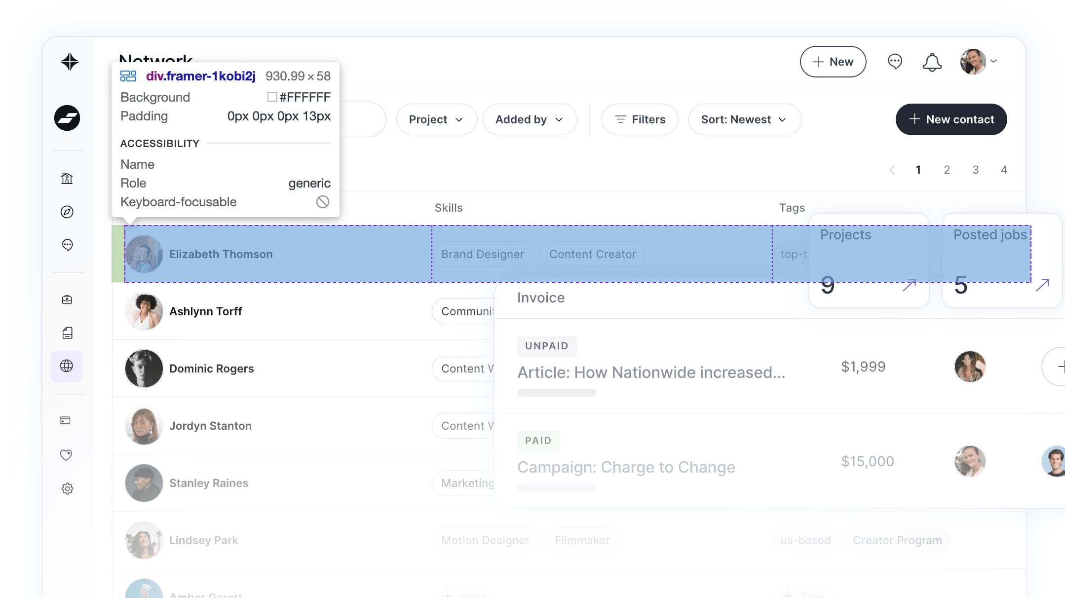Go to page 1 in pagination
This screenshot has width=1065, height=598.
918,170
